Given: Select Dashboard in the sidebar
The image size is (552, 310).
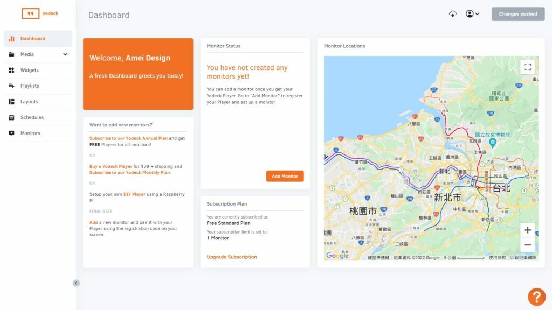Looking at the screenshot, I should (x=32, y=39).
